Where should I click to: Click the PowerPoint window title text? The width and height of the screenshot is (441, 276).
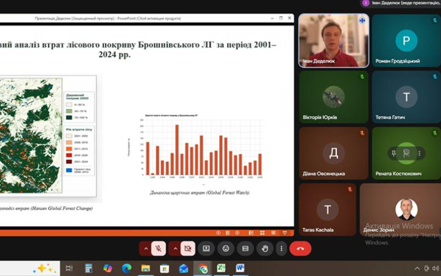coord(107,18)
